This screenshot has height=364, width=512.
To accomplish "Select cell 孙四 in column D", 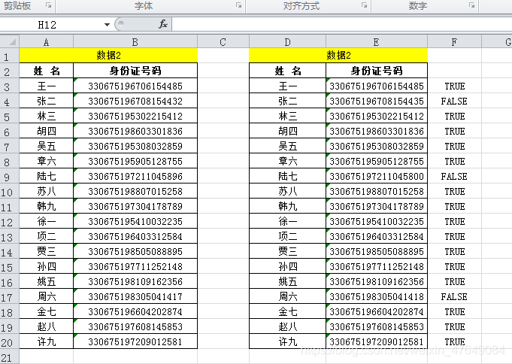I will (287, 266).
